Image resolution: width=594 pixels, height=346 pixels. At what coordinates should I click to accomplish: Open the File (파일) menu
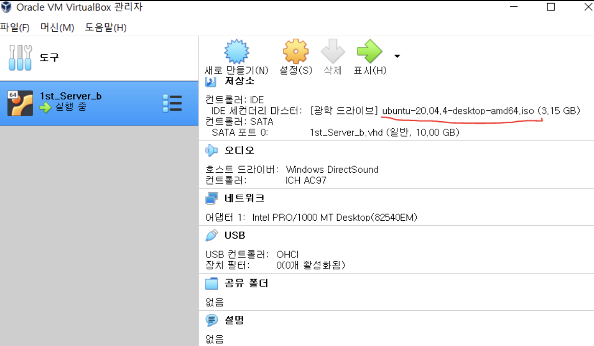[15, 27]
